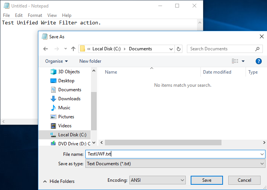Click the folder icon in address bar

pyautogui.click(x=83, y=49)
